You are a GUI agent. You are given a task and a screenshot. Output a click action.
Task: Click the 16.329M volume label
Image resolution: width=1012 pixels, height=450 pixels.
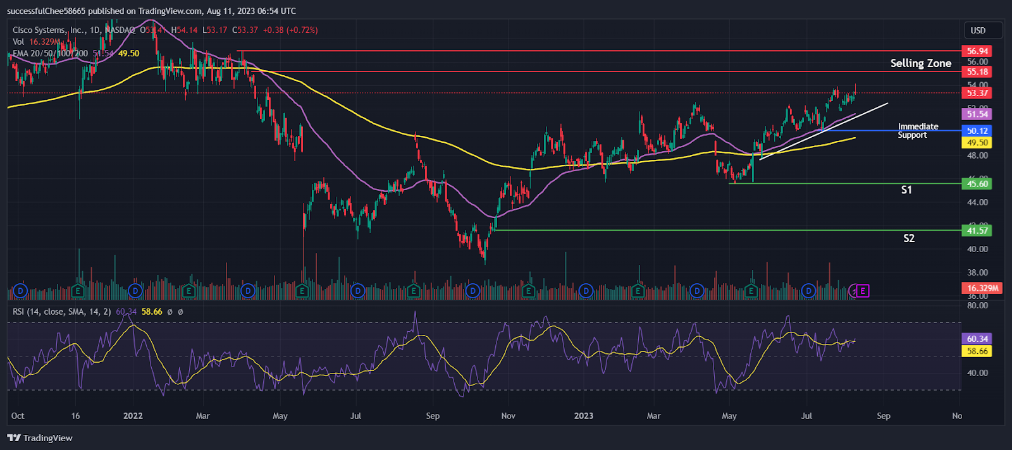pyautogui.click(x=982, y=288)
